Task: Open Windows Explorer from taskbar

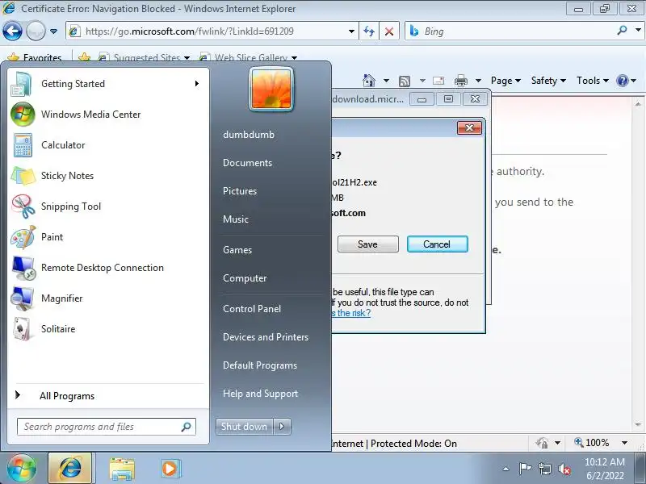Action: click(122, 469)
